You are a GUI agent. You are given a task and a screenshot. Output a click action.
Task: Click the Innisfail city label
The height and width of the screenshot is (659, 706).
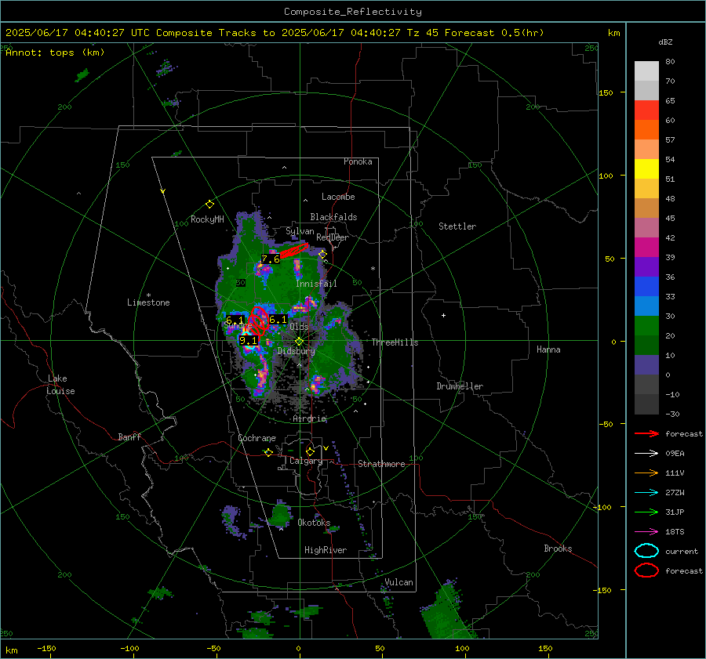(317, 284)
